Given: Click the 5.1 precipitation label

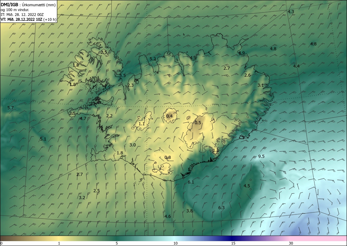Looking at the screenshot, I should coord(43,139).
